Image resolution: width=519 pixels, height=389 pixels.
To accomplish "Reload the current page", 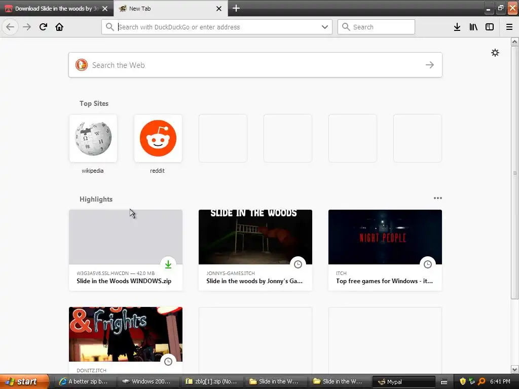I will (43, 27).
